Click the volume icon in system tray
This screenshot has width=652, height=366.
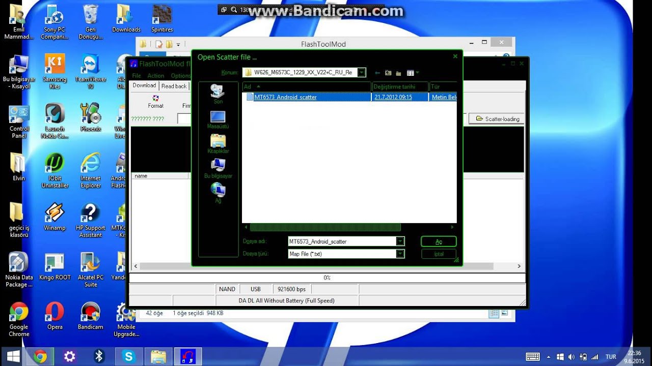[x=571, y=357]
